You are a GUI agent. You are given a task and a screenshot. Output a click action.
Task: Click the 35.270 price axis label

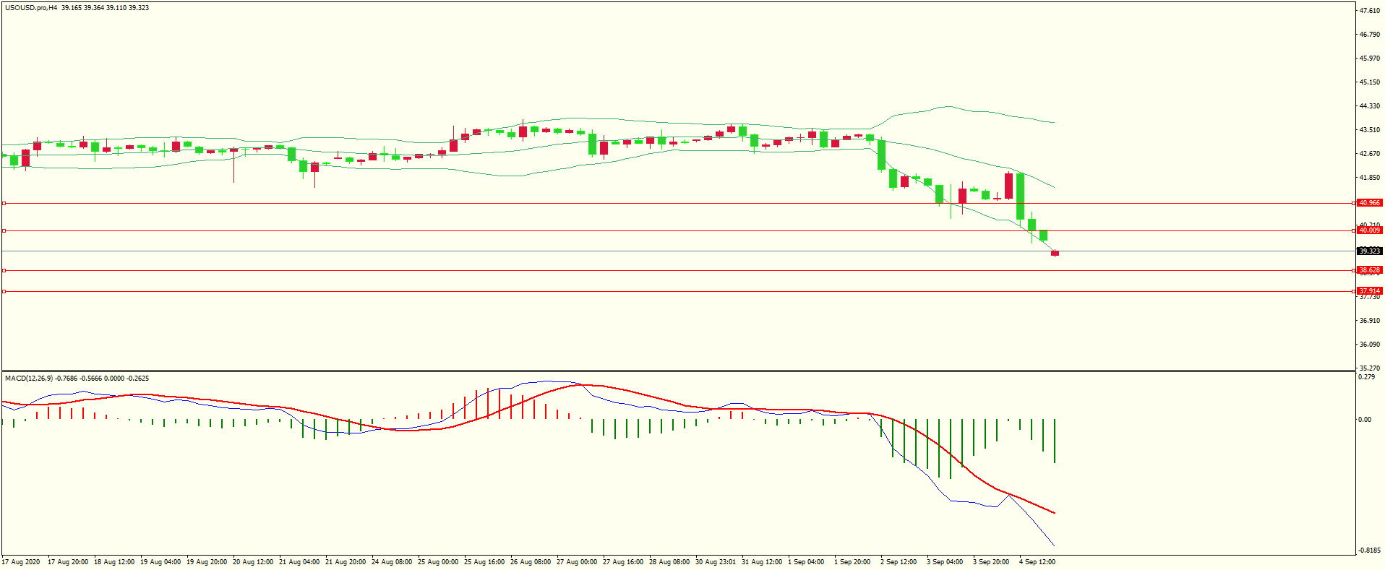pyautogui.click(x=1369, y=368)
